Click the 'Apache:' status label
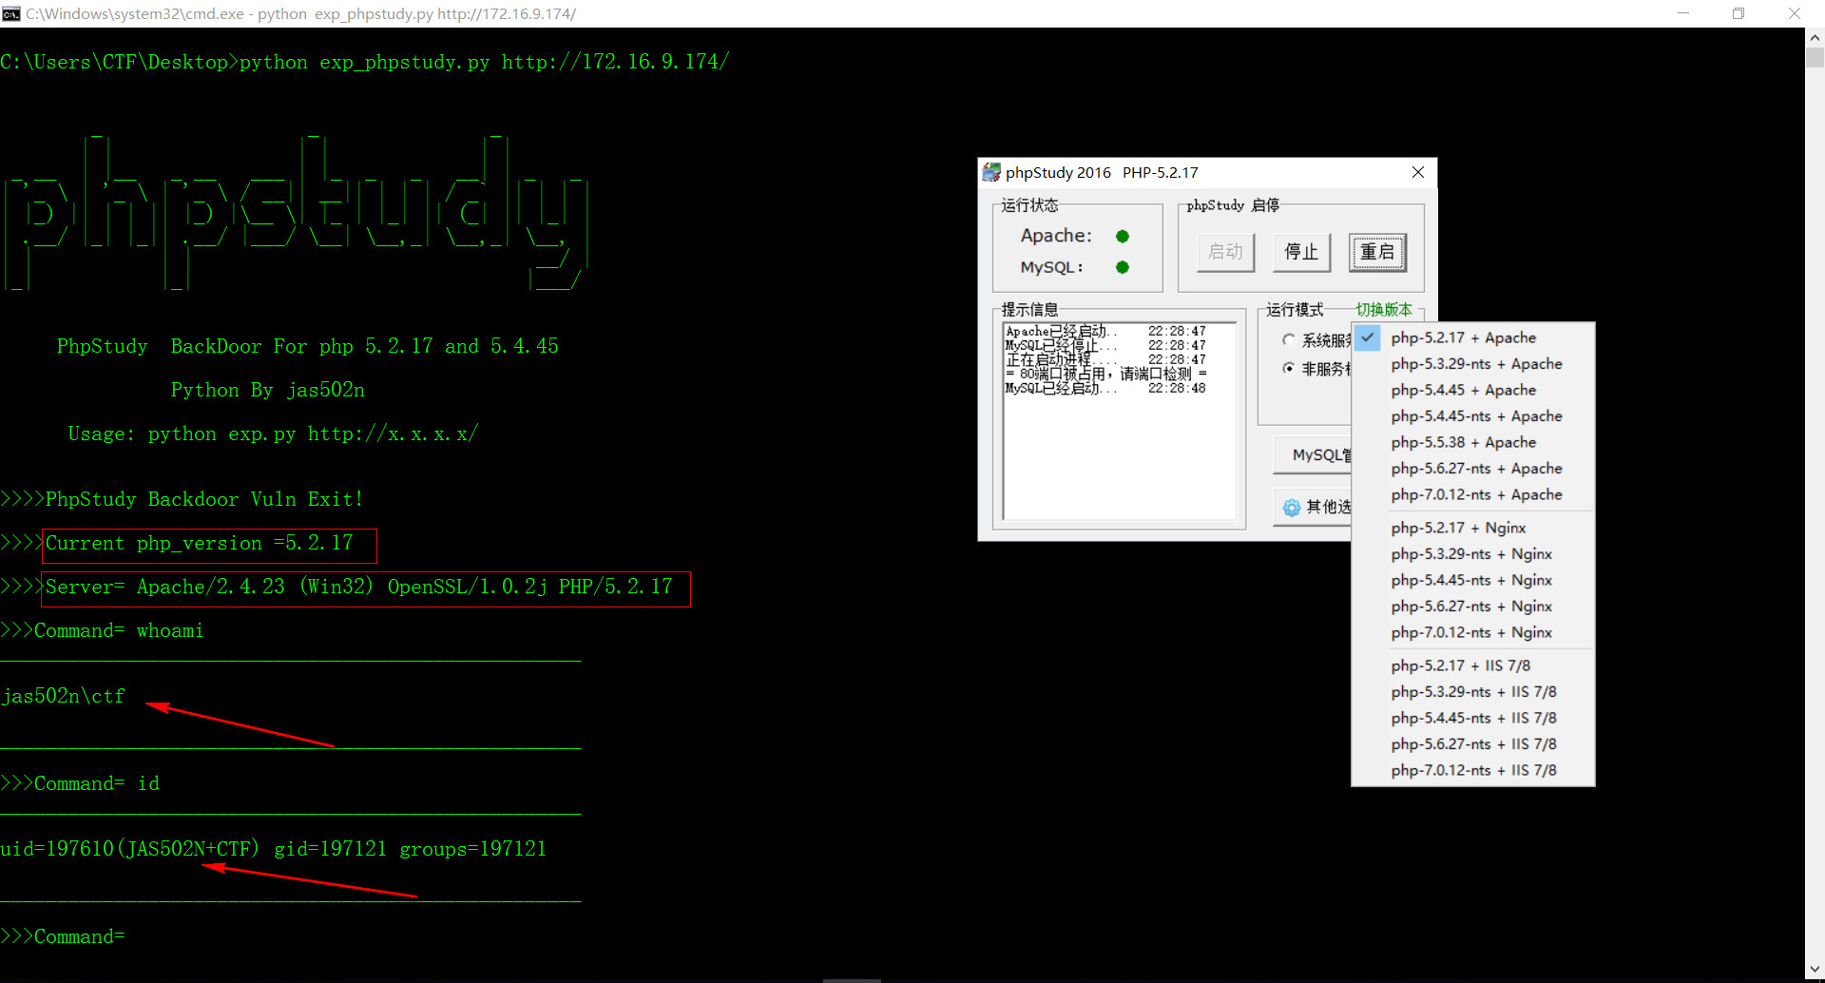1825x983 pixels. coord(1056,236)
